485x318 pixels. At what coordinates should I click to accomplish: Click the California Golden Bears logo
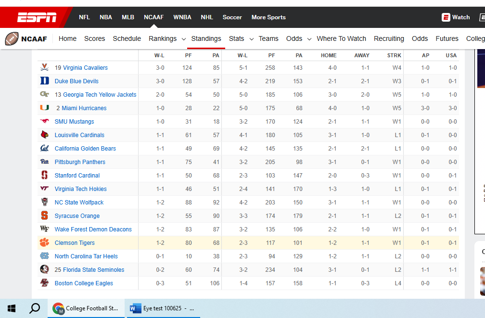point(44,149)
